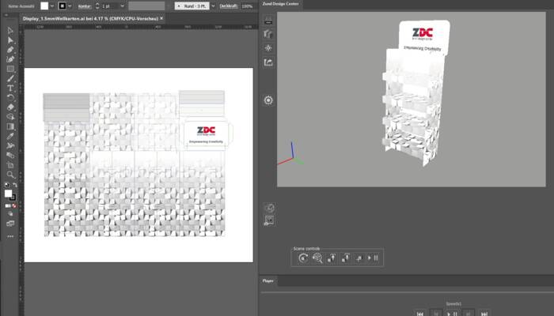Viewport: 554px width, 316px height.
Task: Switch to Display_1.5mmWellkarton.ai document tab
Action: pos(85,17)
